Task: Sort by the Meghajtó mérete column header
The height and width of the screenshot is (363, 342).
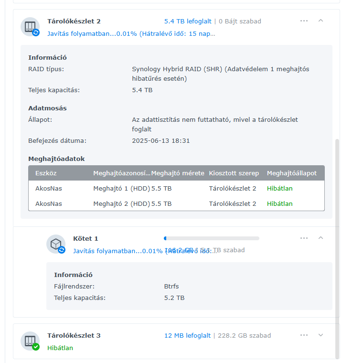Action: click(178, 173)
